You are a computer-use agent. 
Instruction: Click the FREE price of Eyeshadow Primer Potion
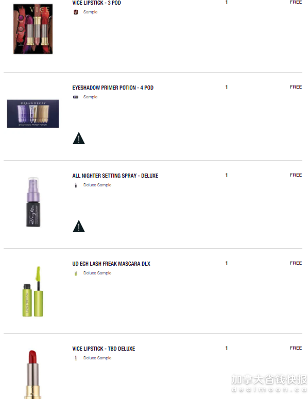pyautogui.click(x=296, y=87)
